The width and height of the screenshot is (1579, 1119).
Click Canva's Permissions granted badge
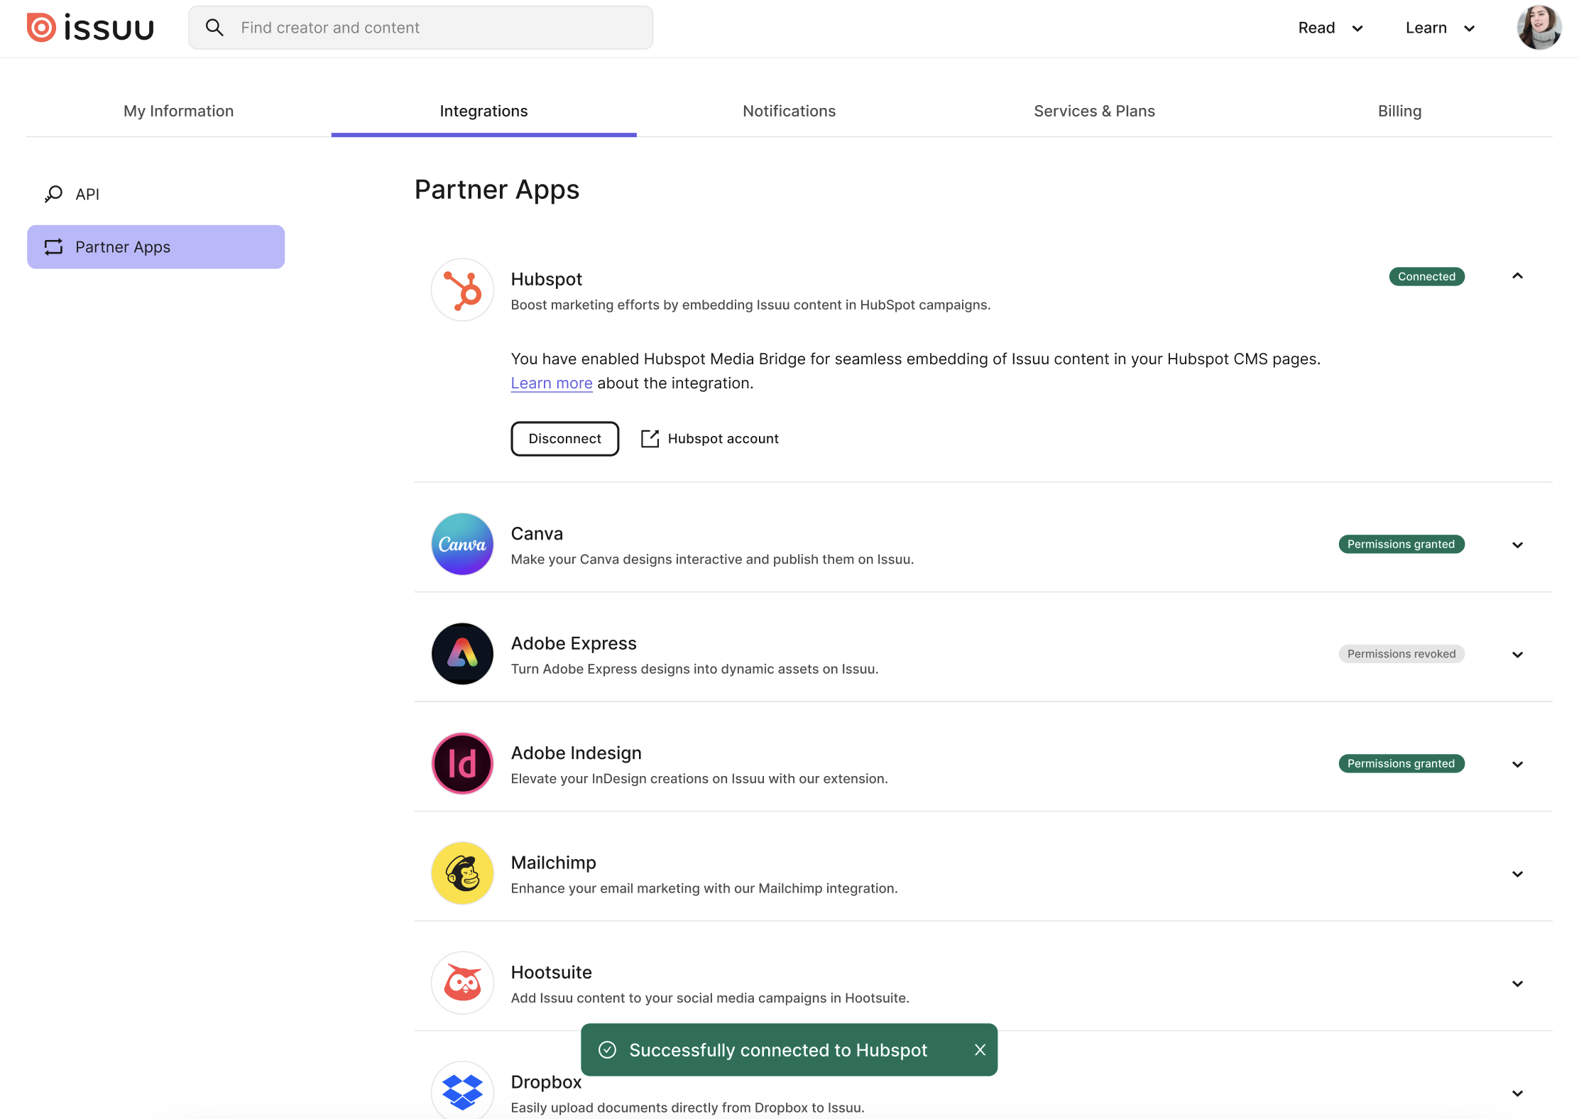[x=1401, y=545]
